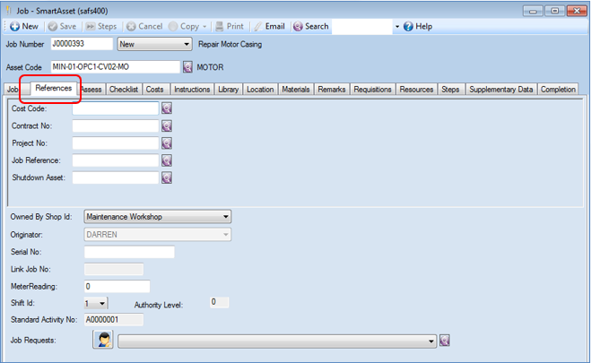Click the Cost Code input field

coord(116,108)
